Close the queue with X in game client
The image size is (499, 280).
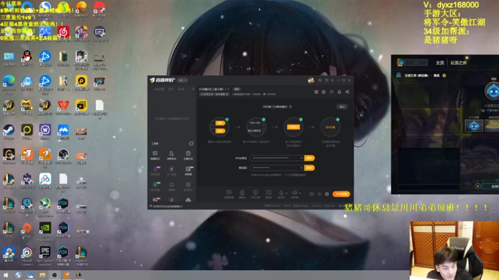click(x=478, y=186)
